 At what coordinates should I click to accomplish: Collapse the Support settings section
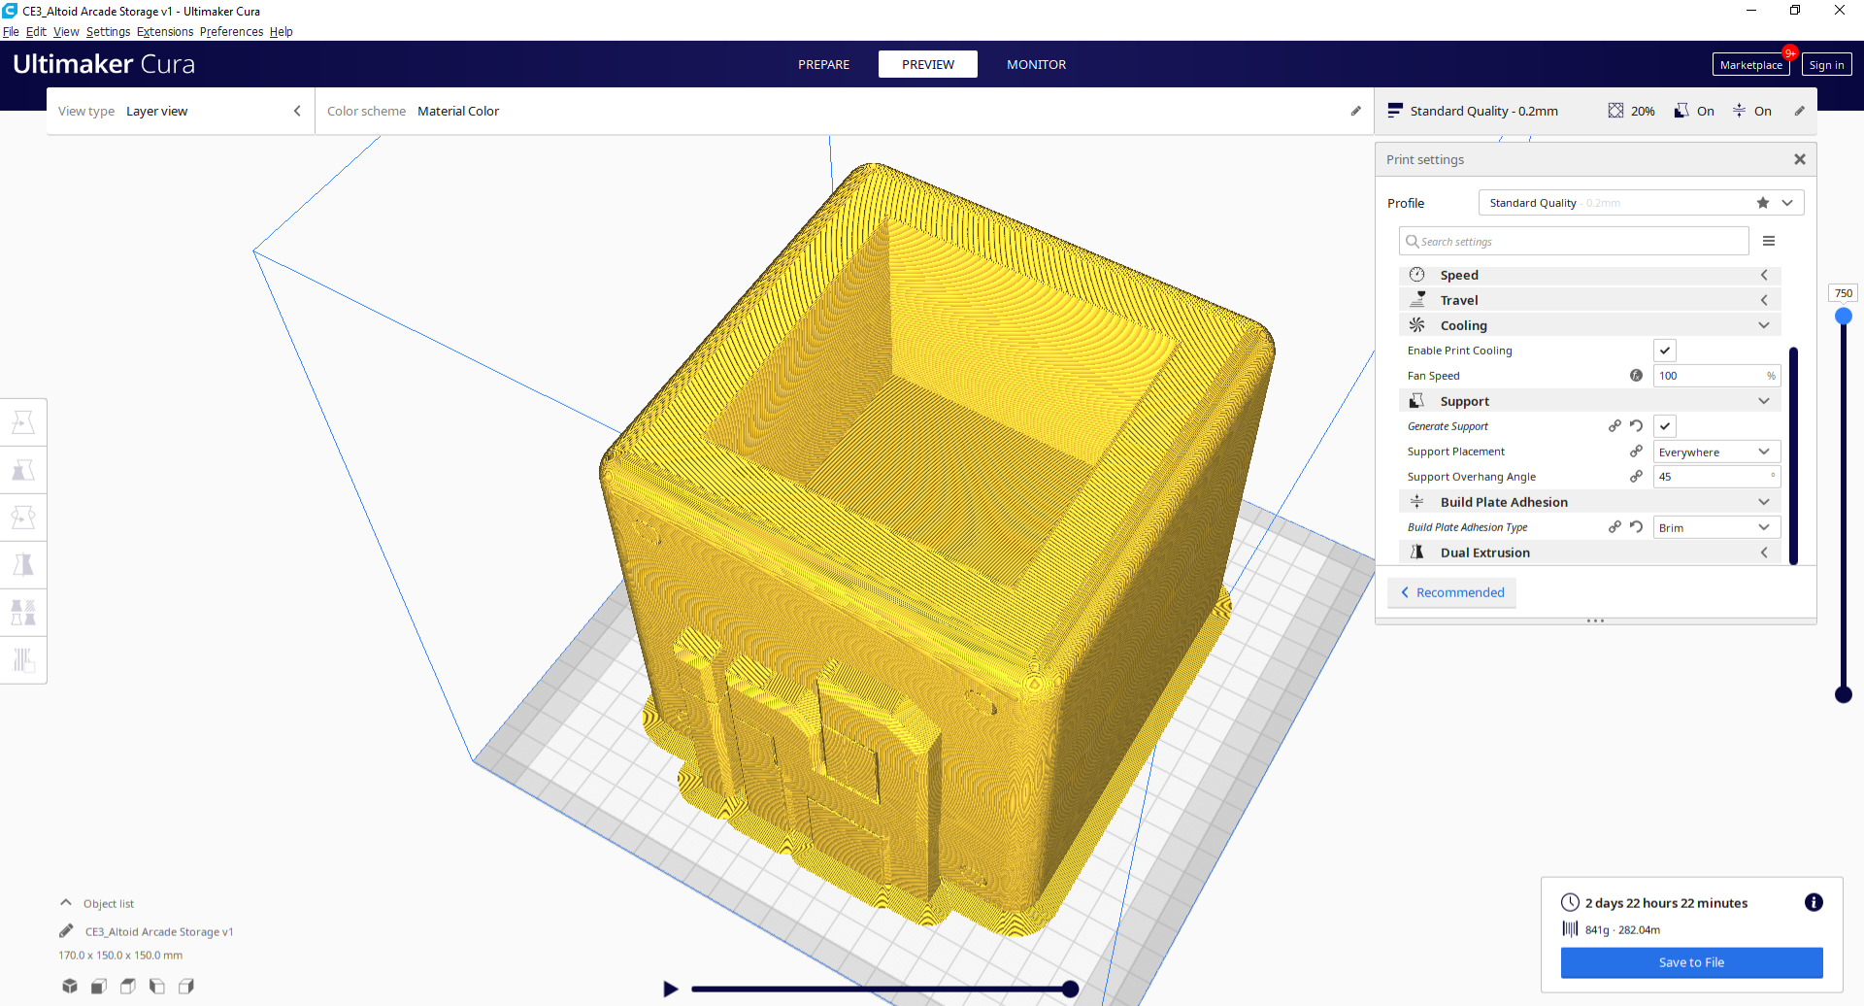click(x=1589, y=401)
